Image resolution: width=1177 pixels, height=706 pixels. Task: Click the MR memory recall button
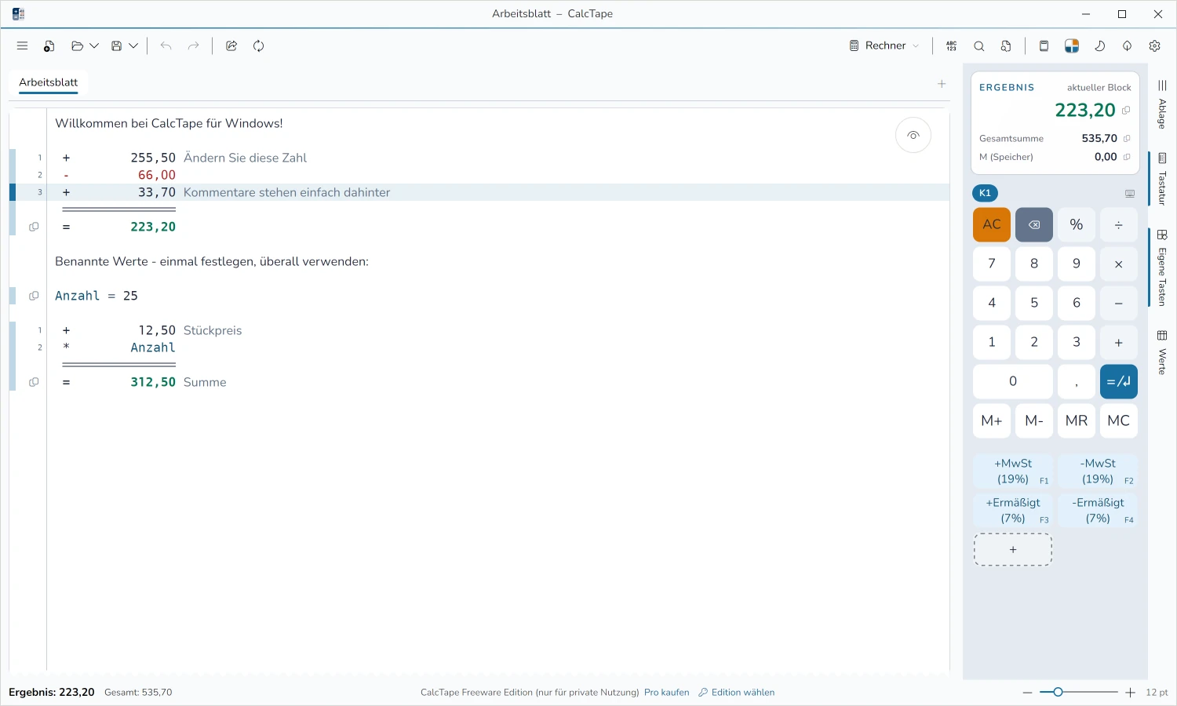(x=1077, y=421)
